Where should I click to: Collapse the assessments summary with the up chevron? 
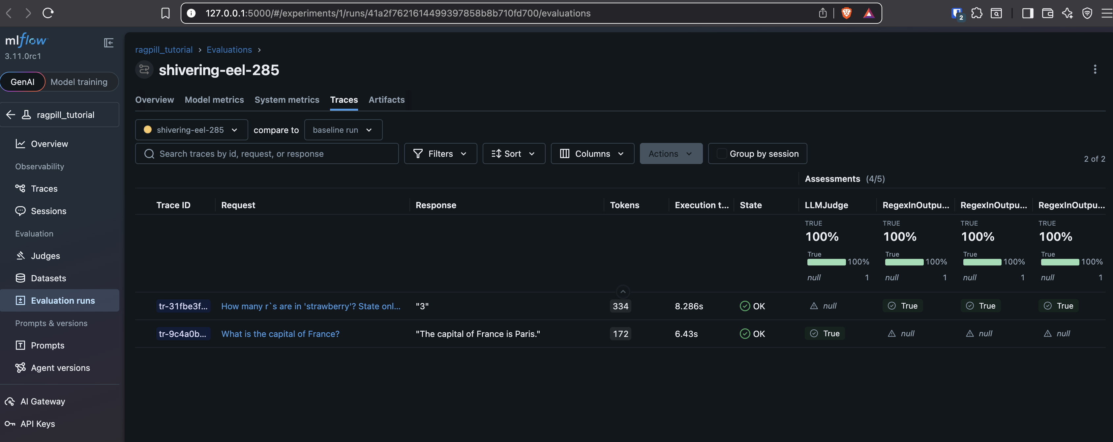pyautogui.click(x=623, y=292)
